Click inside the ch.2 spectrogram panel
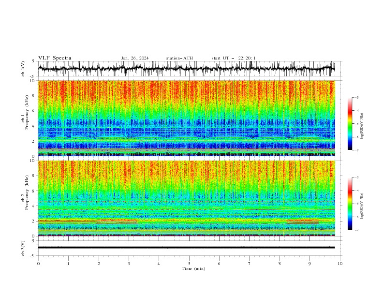Screen dimensions: 383x296 coord(187,198)
